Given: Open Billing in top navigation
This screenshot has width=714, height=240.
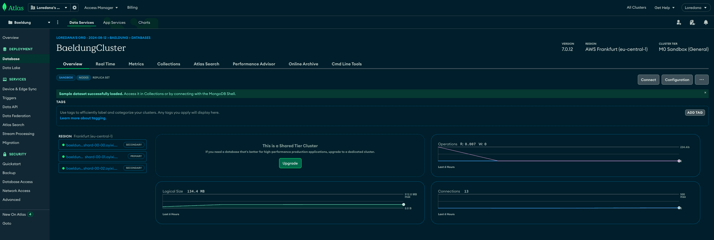Looking at the screenshot, I should pos(132,8).
